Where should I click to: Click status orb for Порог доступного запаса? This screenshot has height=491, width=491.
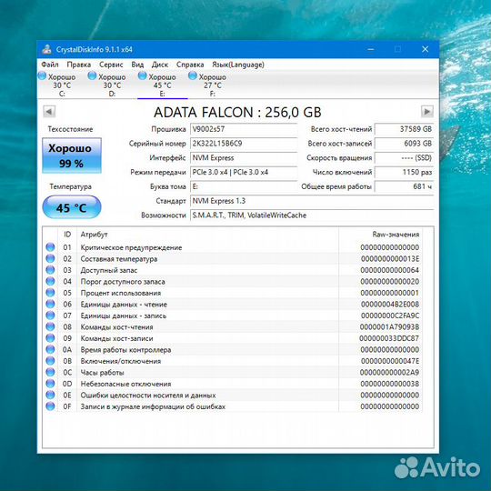pyautogui.click(x=50, y=281)
